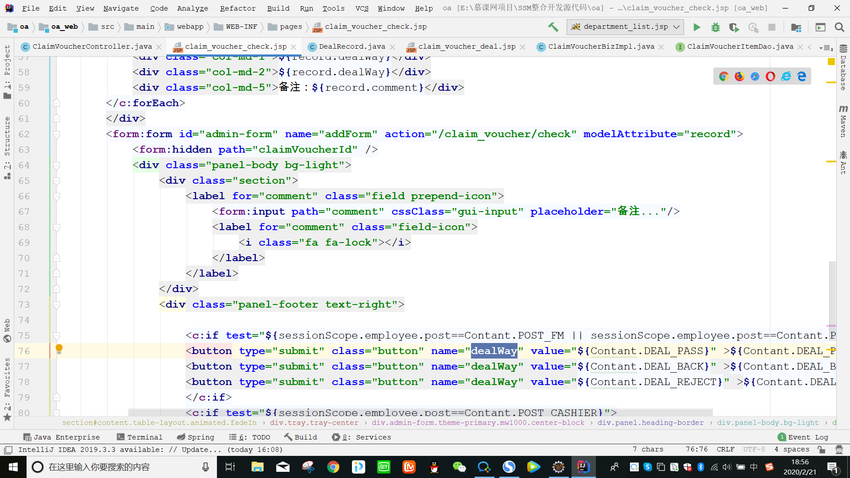850x478 pixels.
Task: Open the Web tool window sidebar
Action: click(x=7, y=330)
